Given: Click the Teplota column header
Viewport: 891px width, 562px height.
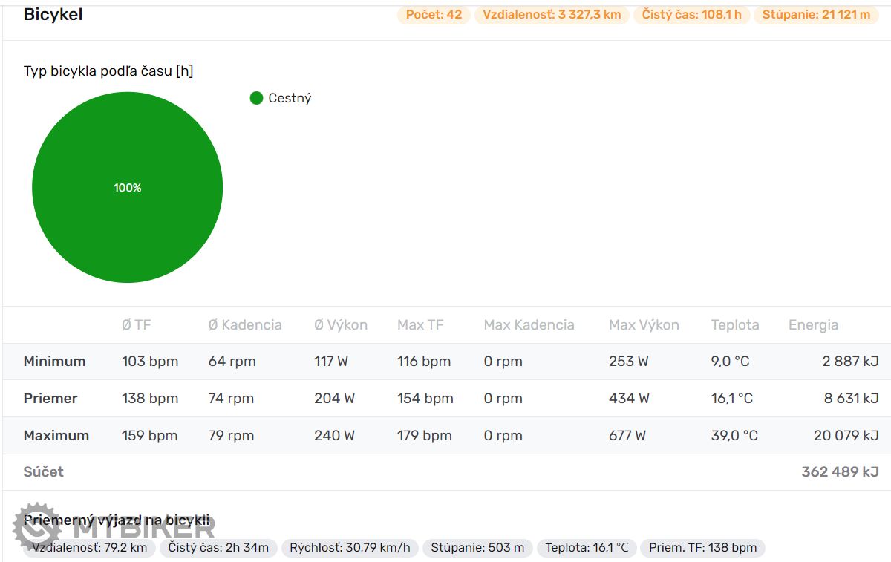Looking at the screenshot, I should point(735,325).
